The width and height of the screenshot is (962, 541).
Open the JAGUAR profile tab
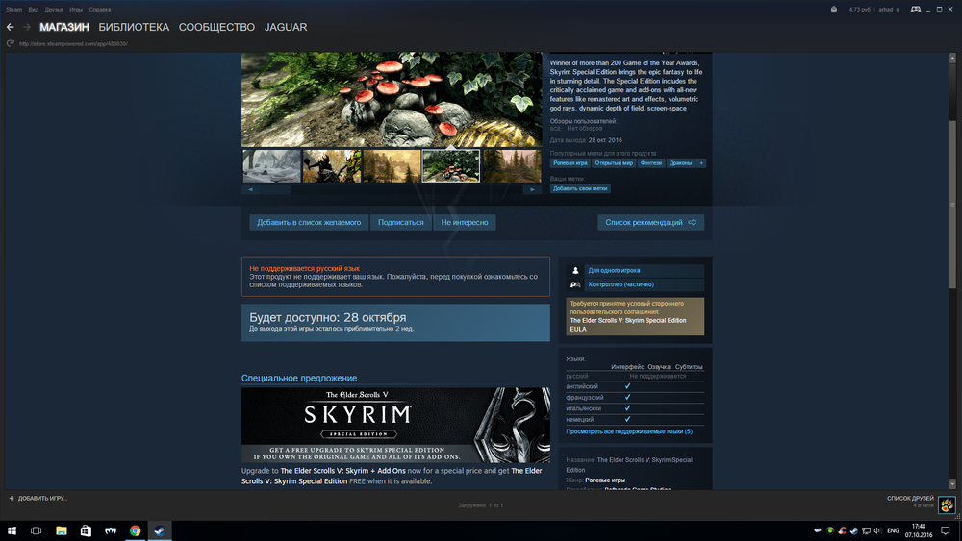click(x=286, y=27)
